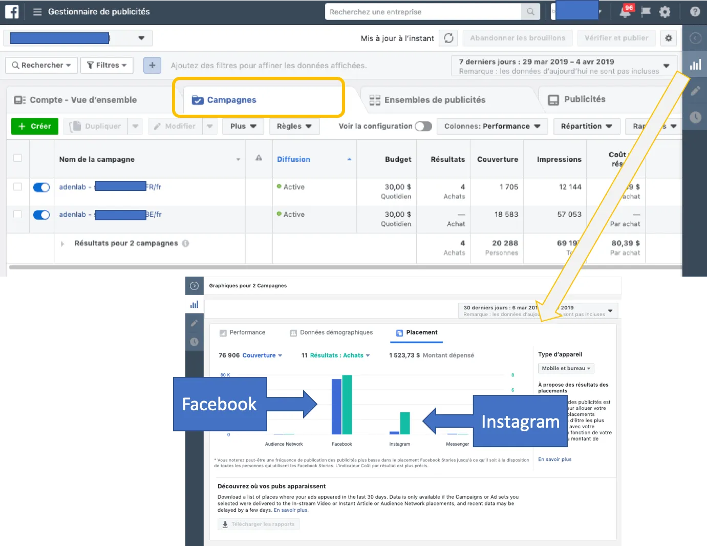Image resolution: width=707 pixels, height=546 pixels.
Task: Open the adenlab FR/fr campaign link
Action: 110,187
